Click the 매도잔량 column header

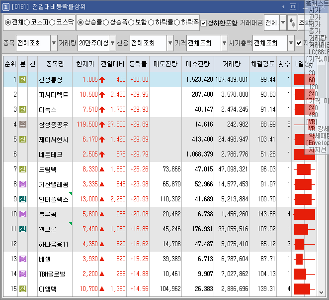point(165,64)
